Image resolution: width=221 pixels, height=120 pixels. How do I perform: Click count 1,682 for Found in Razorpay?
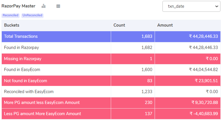click(147, 48)
